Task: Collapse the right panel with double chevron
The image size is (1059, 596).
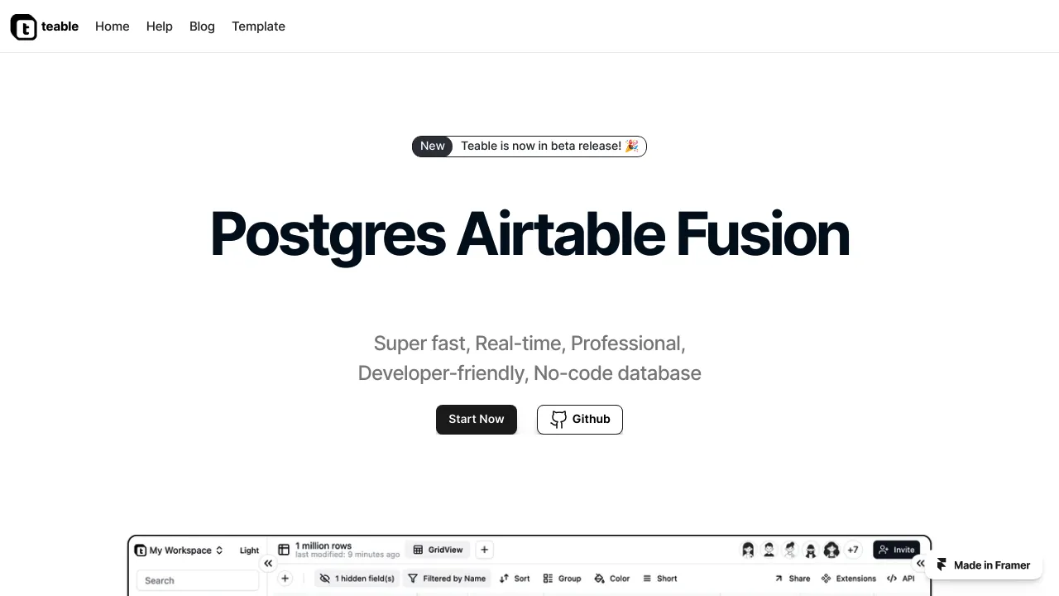Action: (x=920, y=563)
